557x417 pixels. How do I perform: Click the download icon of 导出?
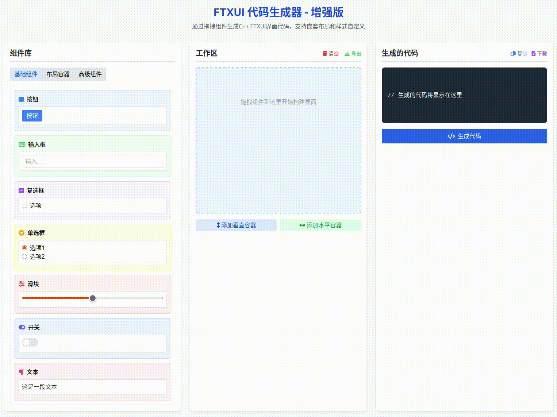click(347, 54)
